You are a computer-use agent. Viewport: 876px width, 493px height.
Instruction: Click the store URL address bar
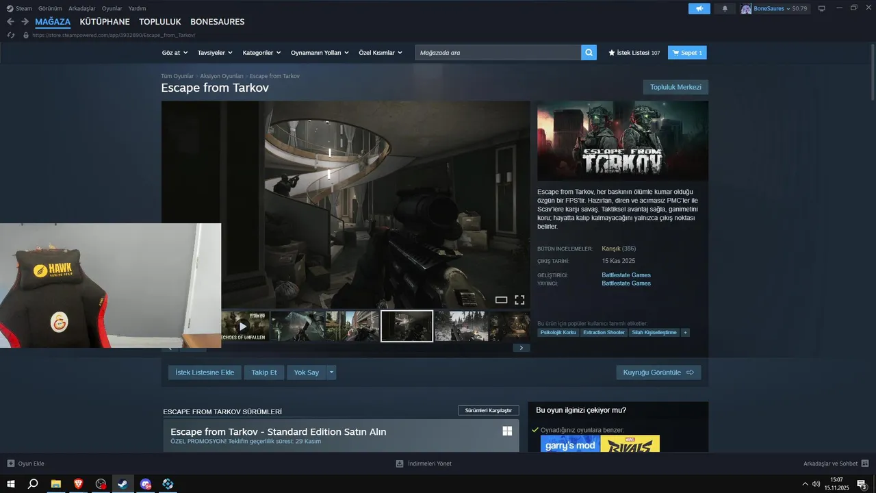[114, 35]
